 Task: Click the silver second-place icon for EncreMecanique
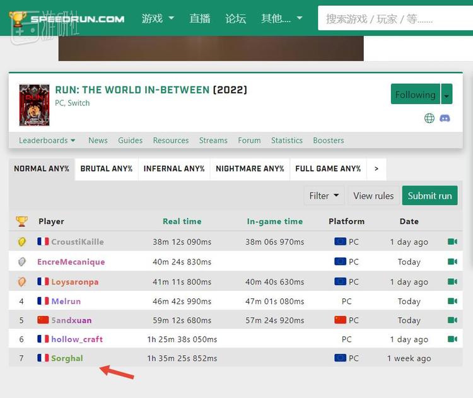tap(21, 262)
